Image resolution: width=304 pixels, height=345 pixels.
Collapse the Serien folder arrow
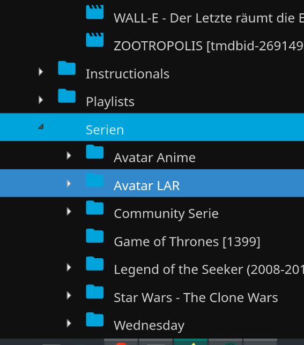click(41, 126)
